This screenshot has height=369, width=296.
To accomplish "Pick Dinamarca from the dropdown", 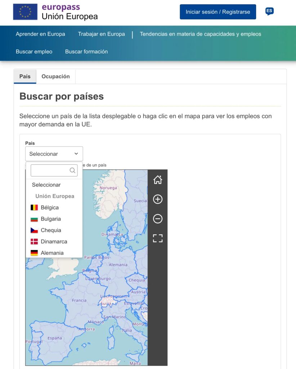I will pyautogui.click(x=54, y=241).
